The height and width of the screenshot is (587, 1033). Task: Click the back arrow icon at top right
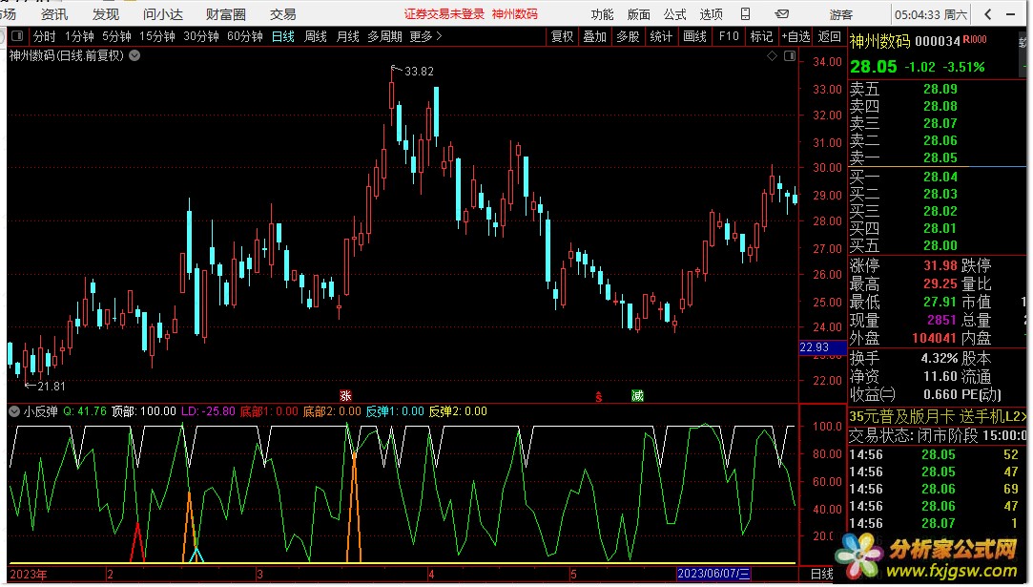click(987, 14)
